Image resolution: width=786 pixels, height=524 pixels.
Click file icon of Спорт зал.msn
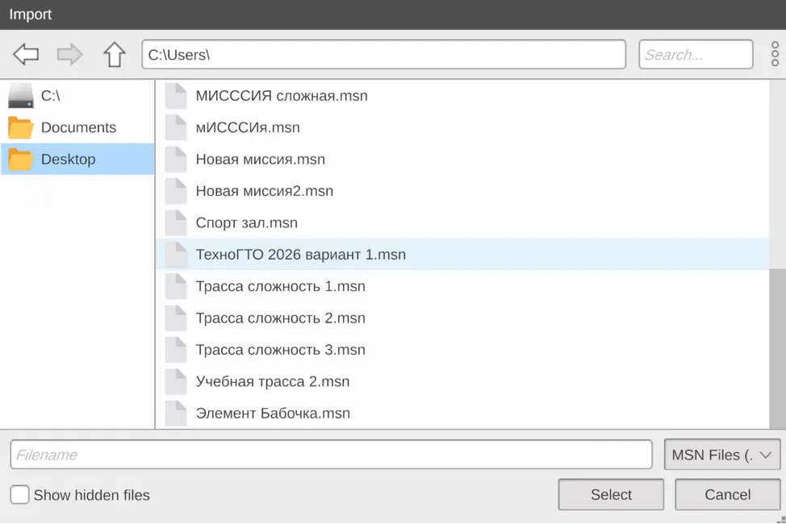pyautogui.click(x=176, y=223)
